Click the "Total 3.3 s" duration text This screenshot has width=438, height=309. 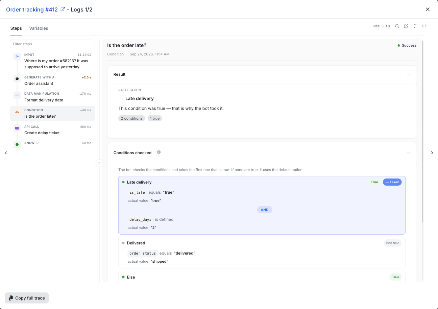[381, 26]
